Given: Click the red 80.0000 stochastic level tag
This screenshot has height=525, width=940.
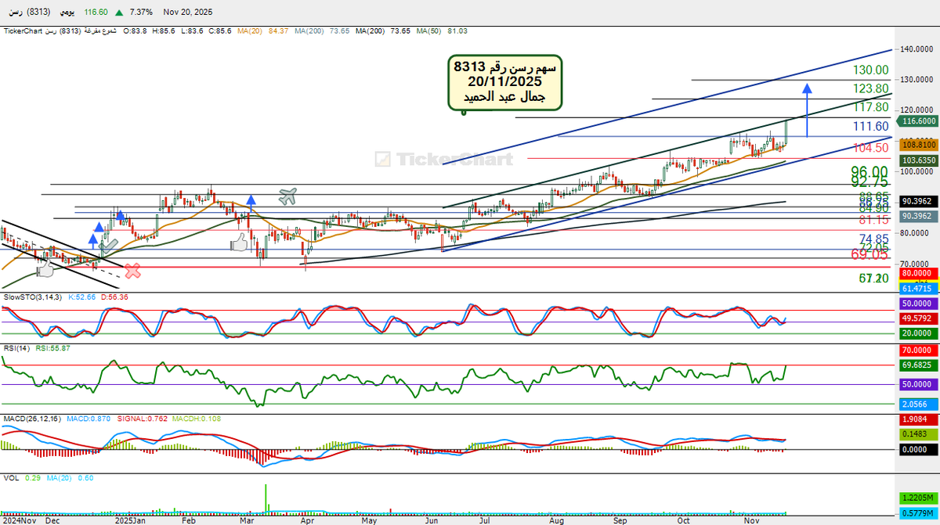Looking at the screenshot, I should tap(918, 274).
